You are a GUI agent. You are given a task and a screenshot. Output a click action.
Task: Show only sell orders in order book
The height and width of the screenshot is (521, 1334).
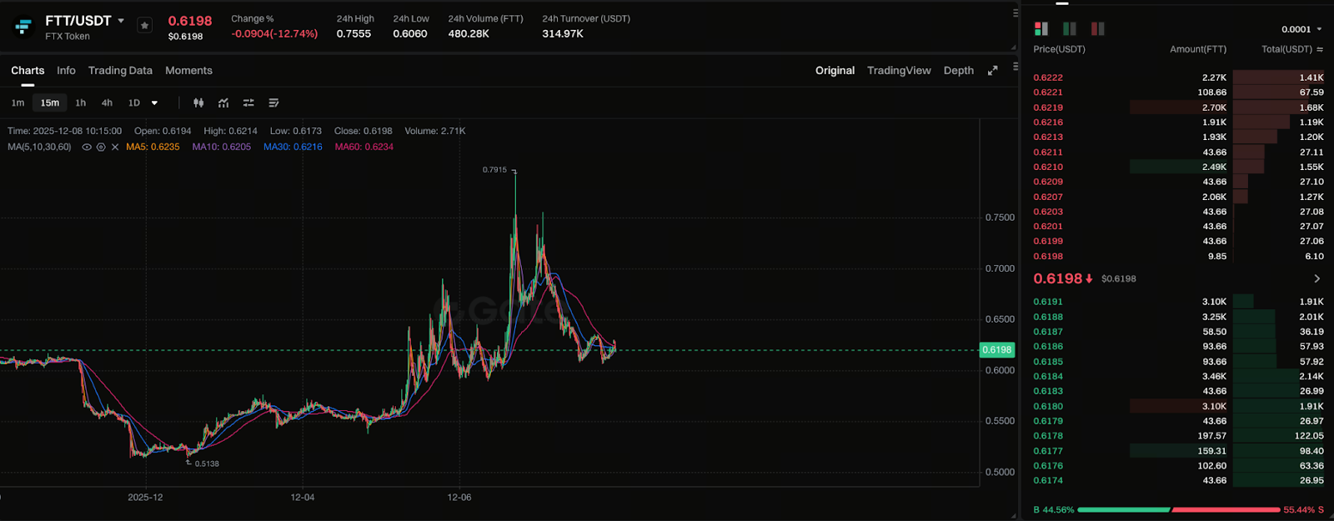coord(1098,28)
